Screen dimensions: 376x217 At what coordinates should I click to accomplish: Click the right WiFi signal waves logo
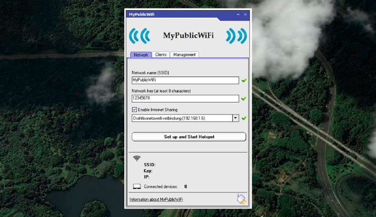[x=236, y=36]
